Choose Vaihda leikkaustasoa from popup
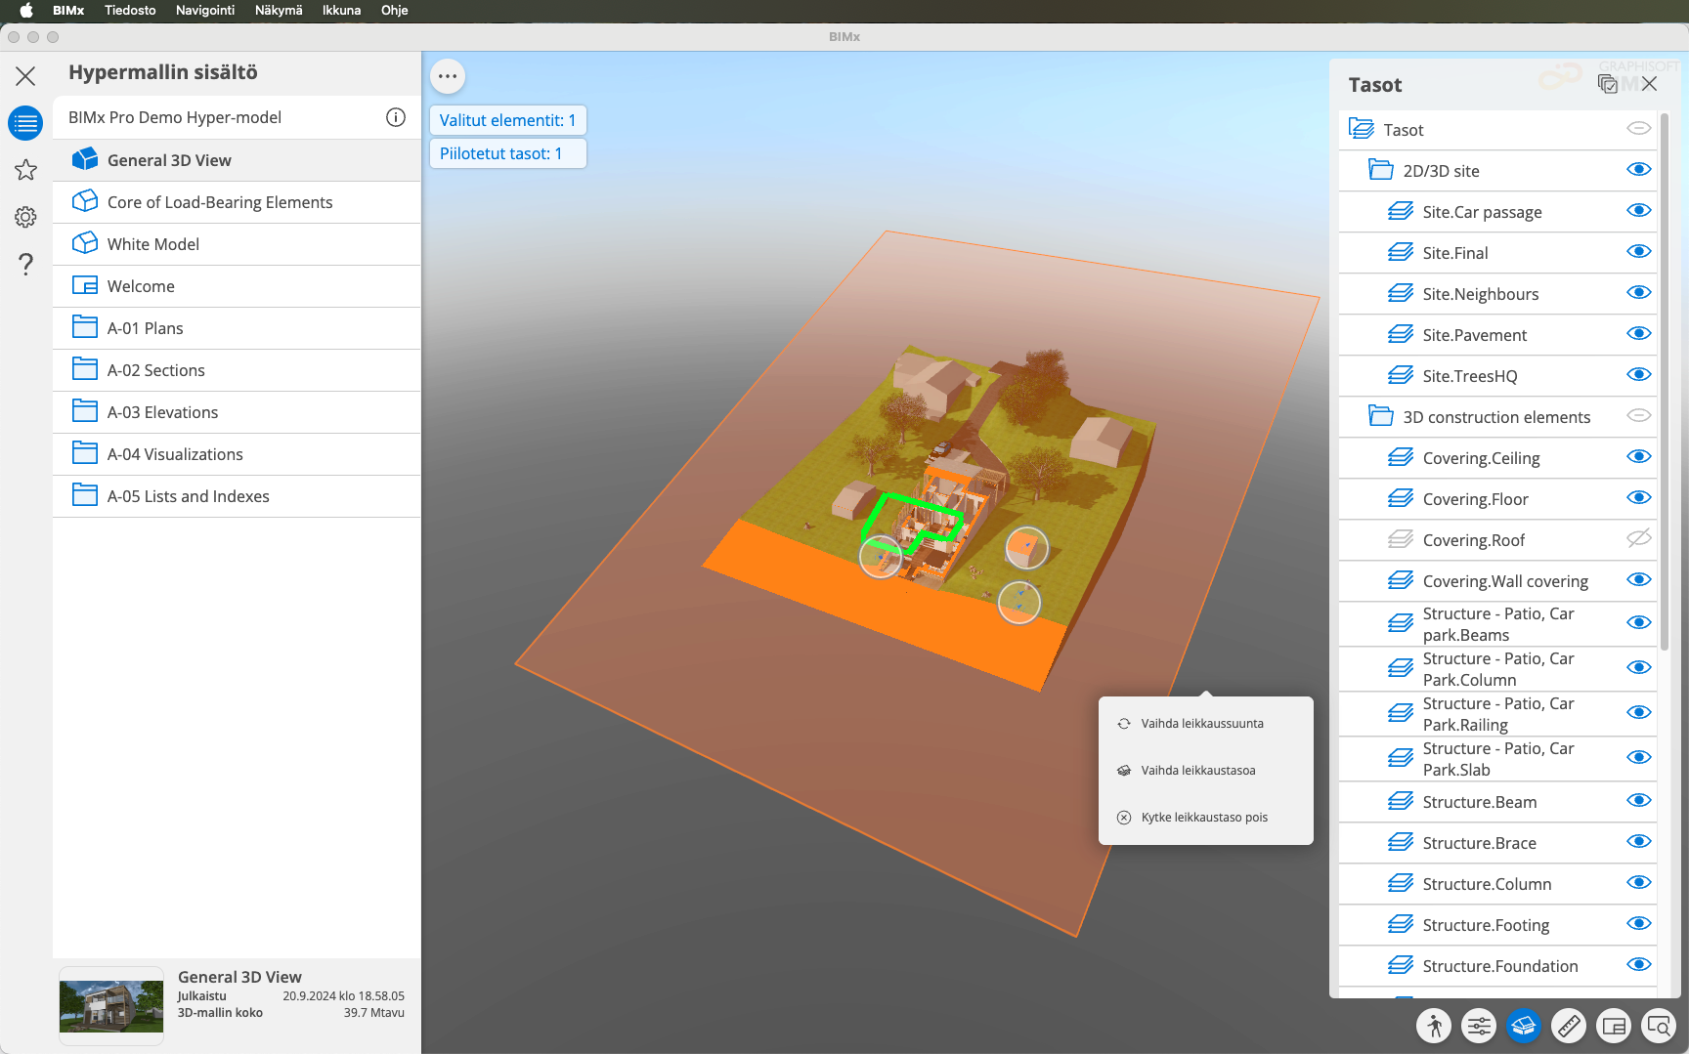1689x1054 pixels. [x=1205, y=771]
